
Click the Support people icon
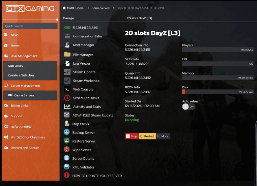6,116
